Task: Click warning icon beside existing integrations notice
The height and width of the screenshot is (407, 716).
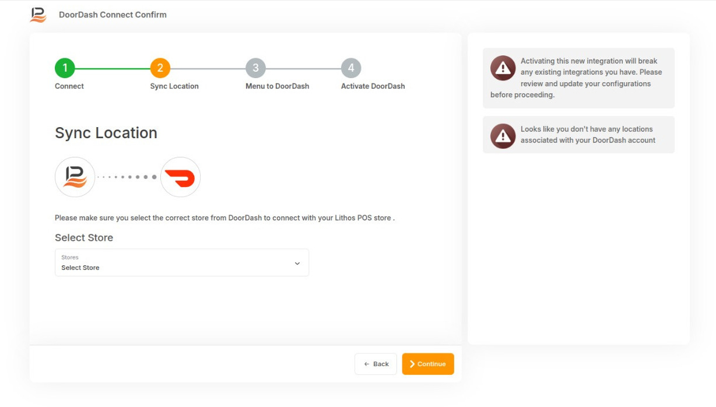Action: (x=503, y=68)
